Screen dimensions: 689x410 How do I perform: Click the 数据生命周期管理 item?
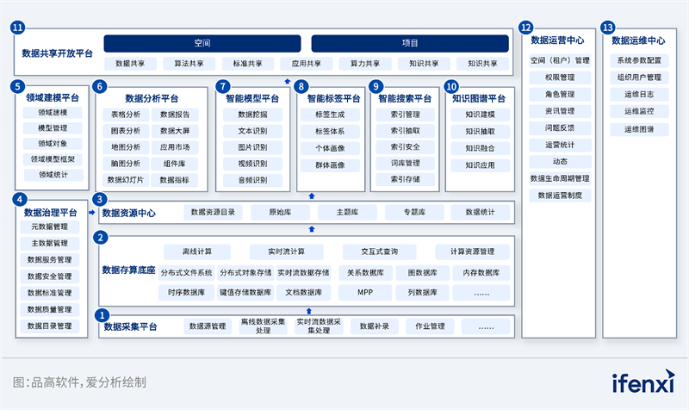click(x=560, y=178)
